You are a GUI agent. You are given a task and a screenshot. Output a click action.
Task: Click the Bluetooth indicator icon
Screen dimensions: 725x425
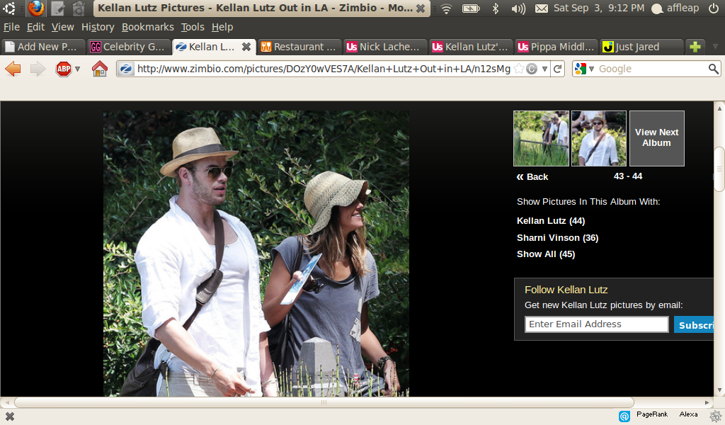pos(496,8)
